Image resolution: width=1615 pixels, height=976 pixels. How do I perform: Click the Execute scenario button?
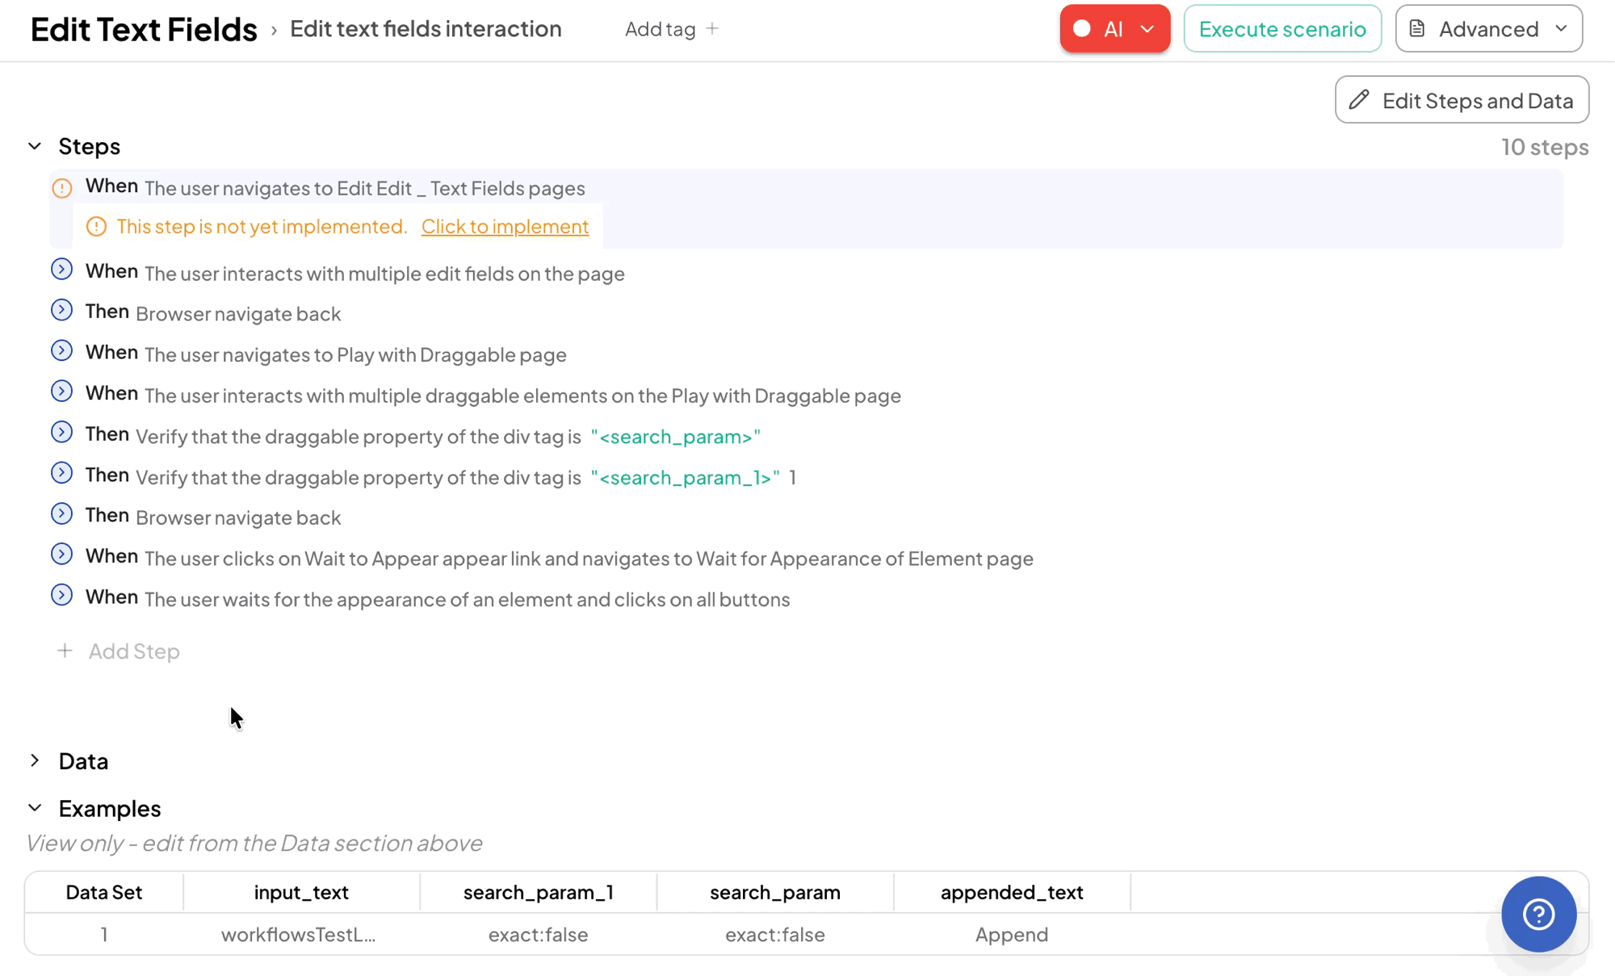(x=1282, y=29)
